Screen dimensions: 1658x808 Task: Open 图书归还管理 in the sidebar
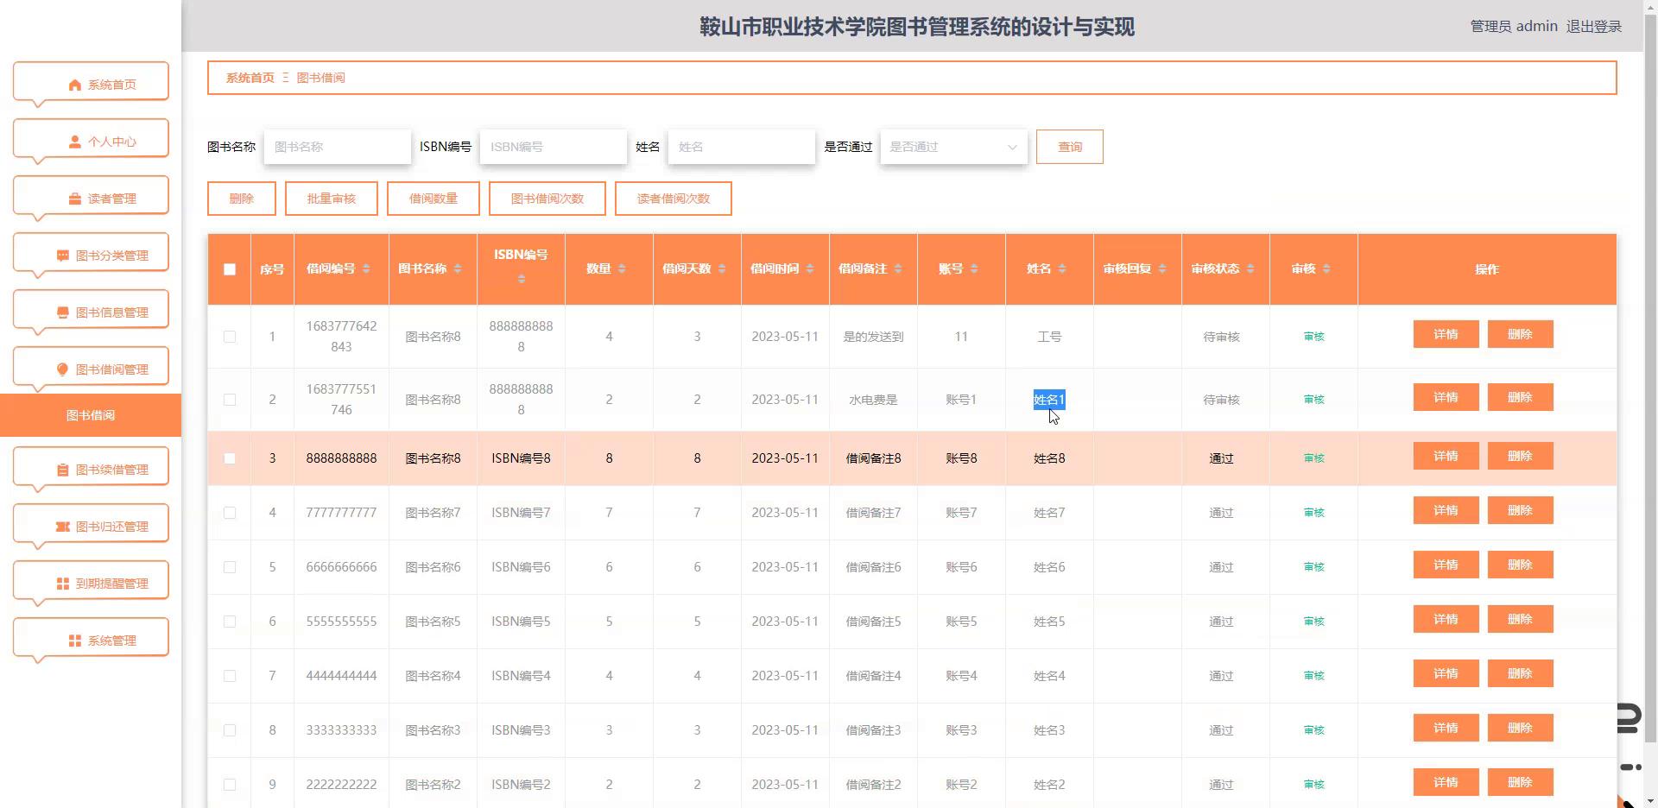91,527
